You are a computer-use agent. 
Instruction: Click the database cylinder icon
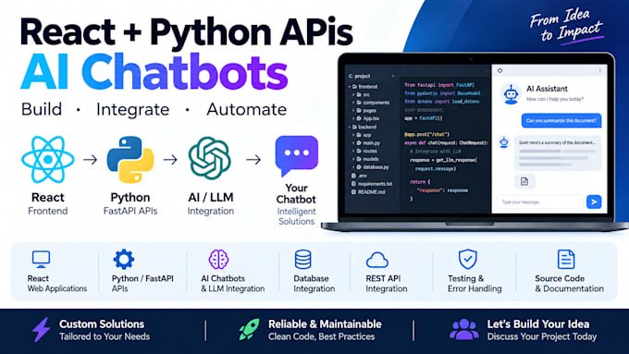click(x=302, y=260)
